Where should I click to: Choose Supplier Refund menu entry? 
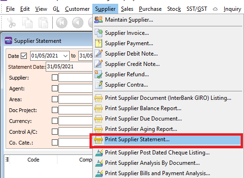(168, 74)
